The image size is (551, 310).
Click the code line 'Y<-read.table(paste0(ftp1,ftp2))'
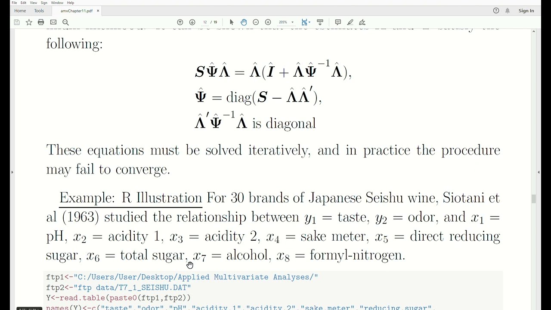coord(118,298)
